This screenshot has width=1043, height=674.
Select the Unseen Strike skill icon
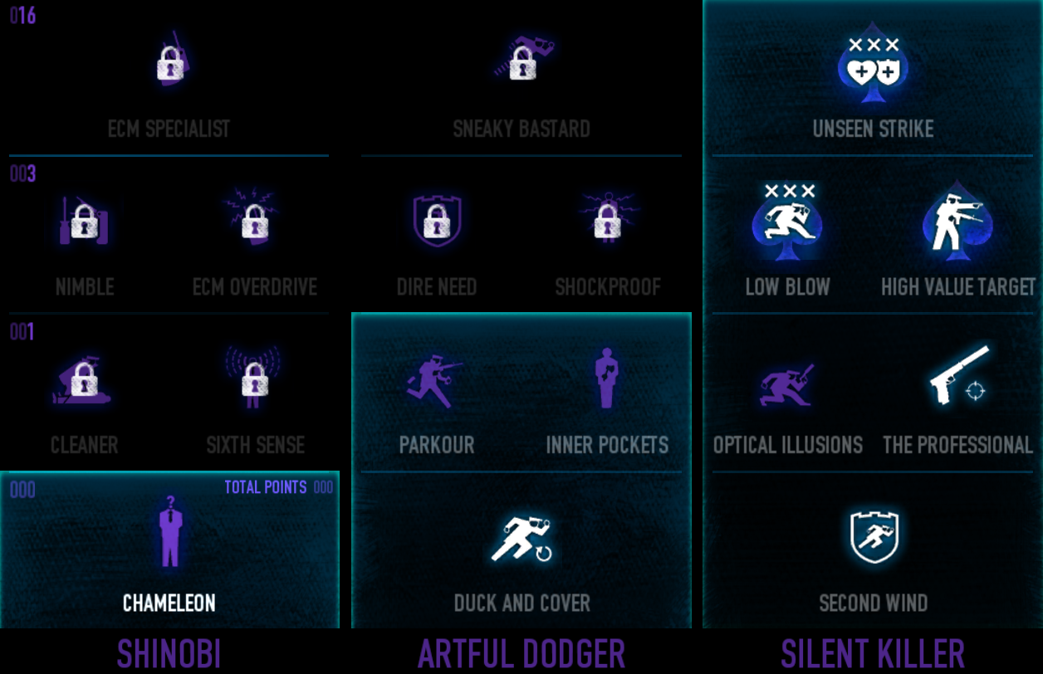[x=873, y=63]
